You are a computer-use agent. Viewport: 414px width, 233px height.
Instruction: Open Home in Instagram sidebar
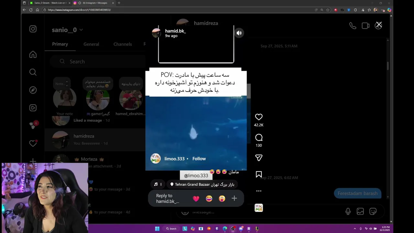(33, 54)
